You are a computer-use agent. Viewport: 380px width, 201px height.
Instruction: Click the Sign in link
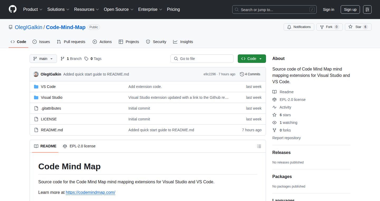click(x=329, y=10)
